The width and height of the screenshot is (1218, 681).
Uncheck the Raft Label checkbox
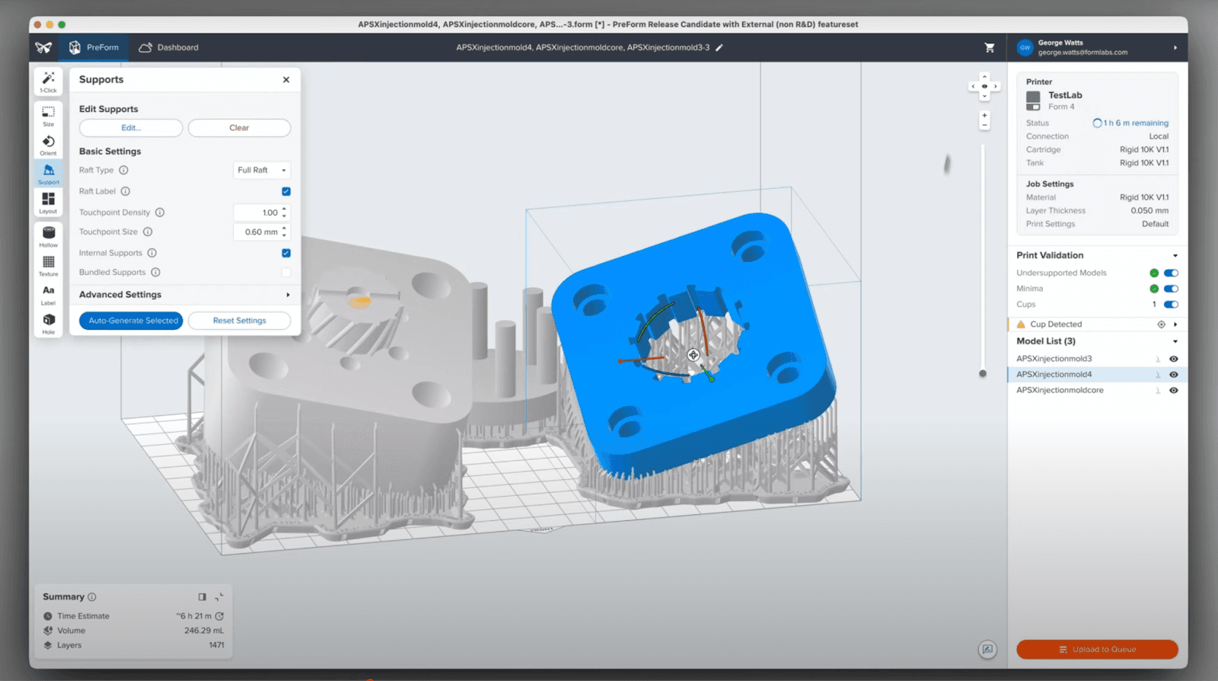(x=286, y=191)
